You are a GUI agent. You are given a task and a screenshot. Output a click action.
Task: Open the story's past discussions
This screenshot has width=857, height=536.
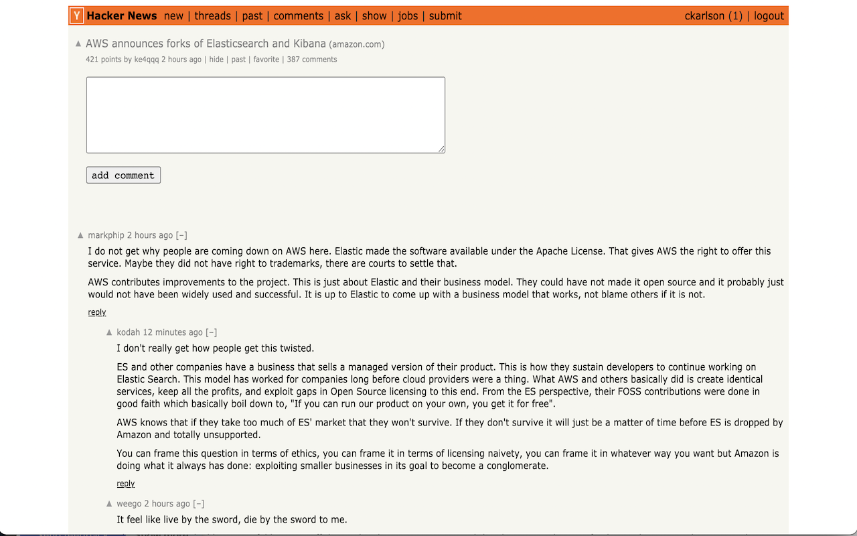[x=238, y=59]
